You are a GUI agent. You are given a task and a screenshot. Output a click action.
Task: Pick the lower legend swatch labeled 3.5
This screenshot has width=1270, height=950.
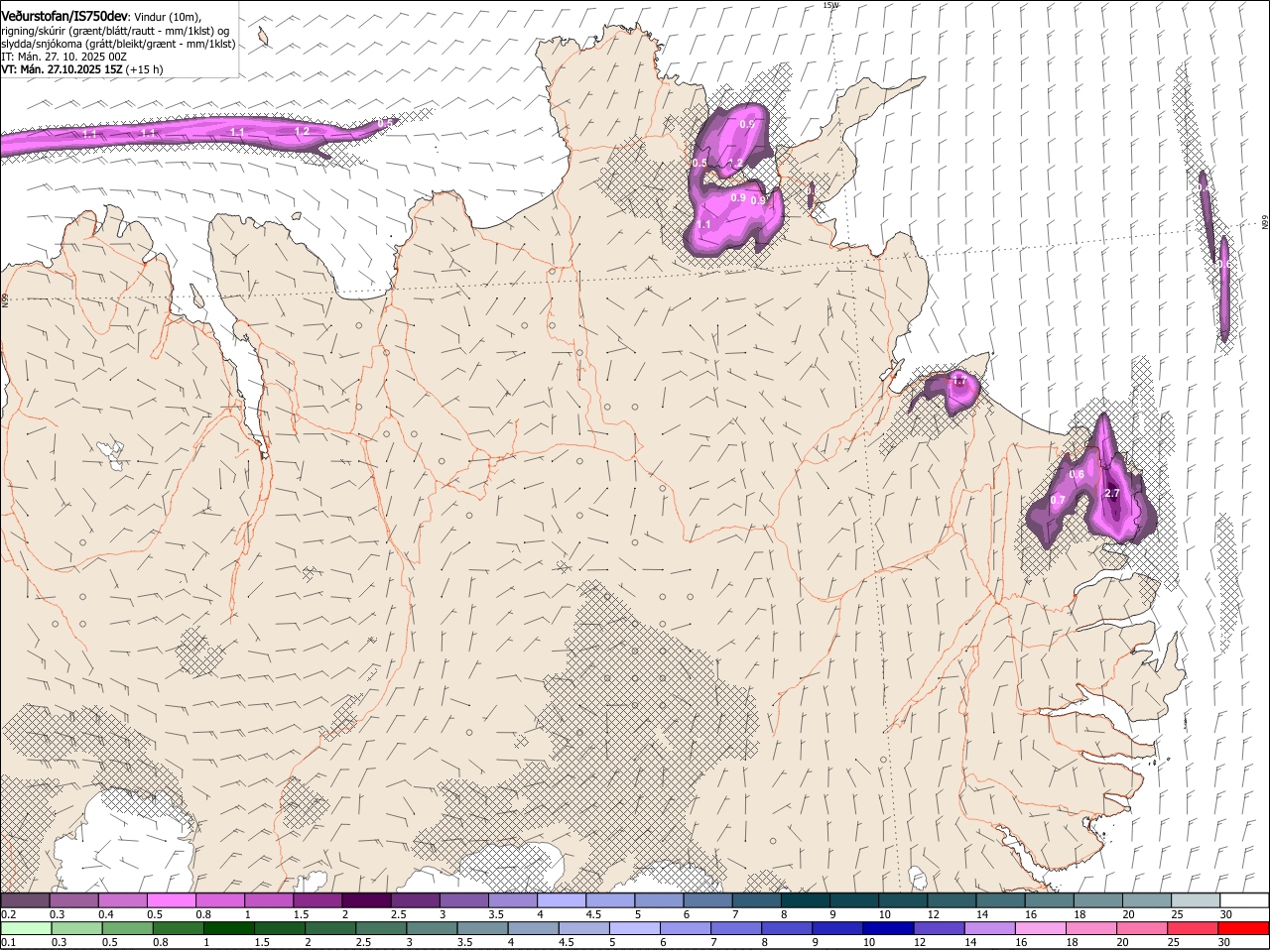pos(482,929)
